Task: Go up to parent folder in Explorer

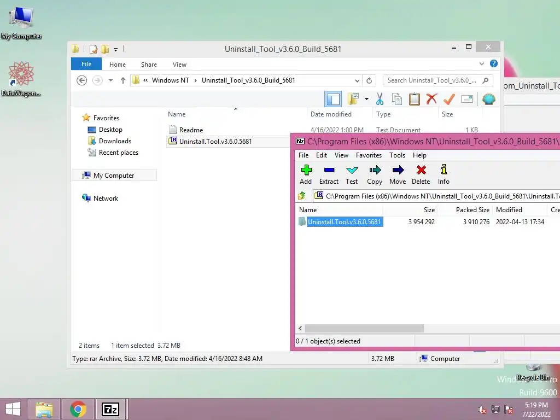Action: [123, 80]
